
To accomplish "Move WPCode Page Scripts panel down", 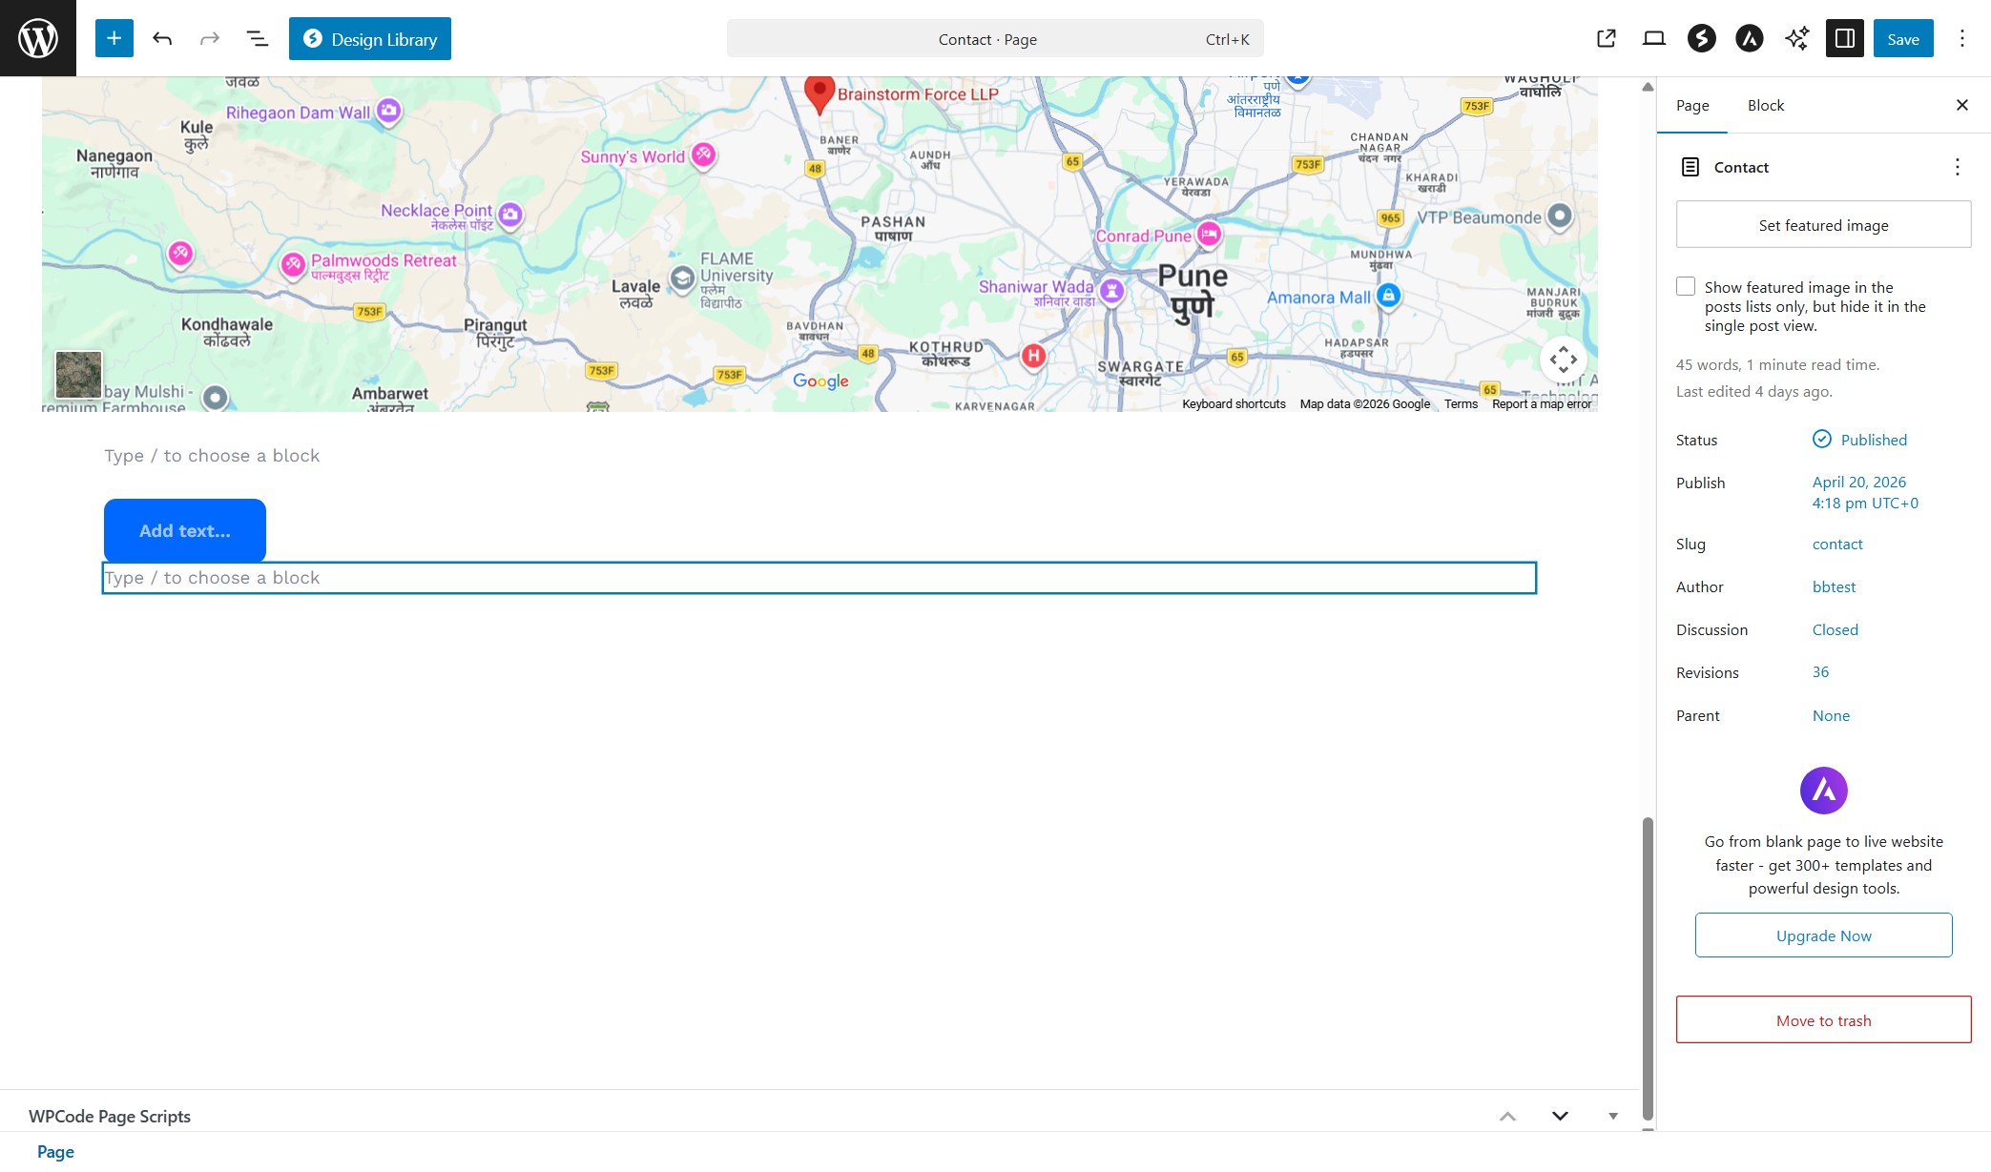I will pyautogui.click(x=1560, y=1116).
